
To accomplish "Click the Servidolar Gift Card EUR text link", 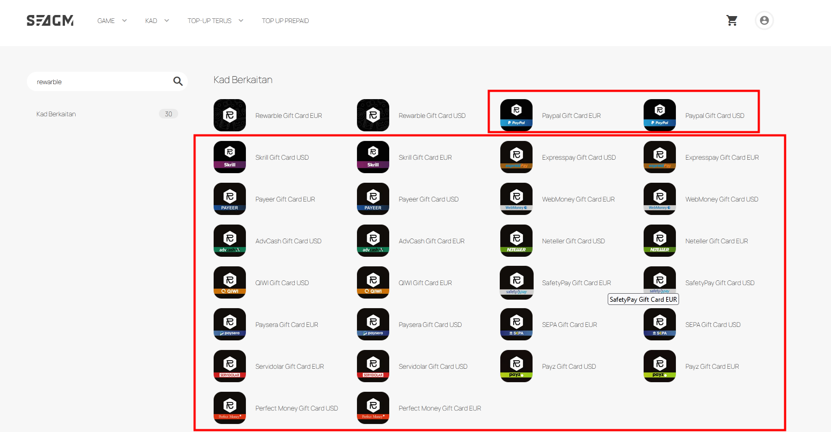I will tap(289, 367).
